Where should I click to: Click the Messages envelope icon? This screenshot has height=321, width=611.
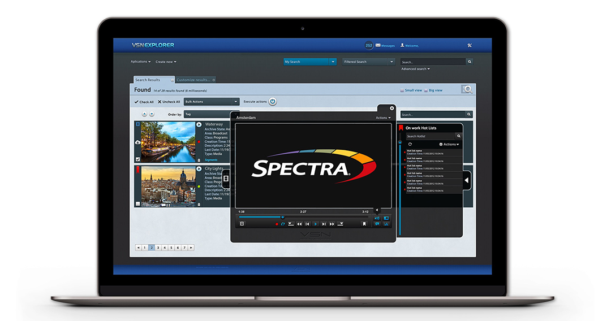(378, 46)
